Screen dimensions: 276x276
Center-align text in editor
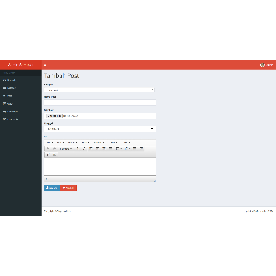[97, 149]
